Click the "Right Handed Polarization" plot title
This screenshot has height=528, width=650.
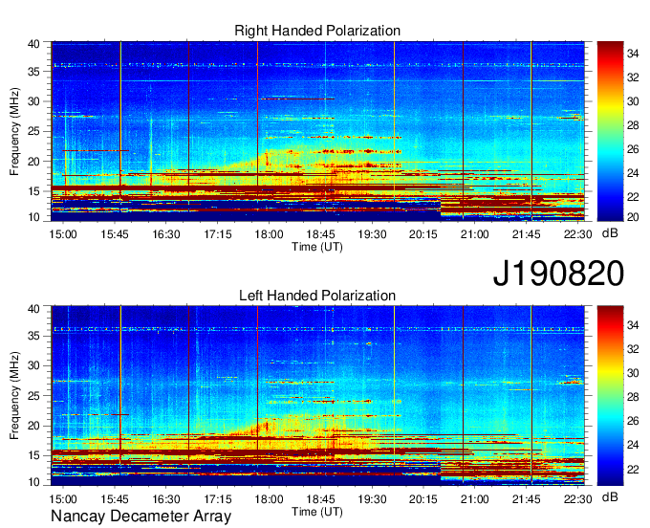(317, 31)
